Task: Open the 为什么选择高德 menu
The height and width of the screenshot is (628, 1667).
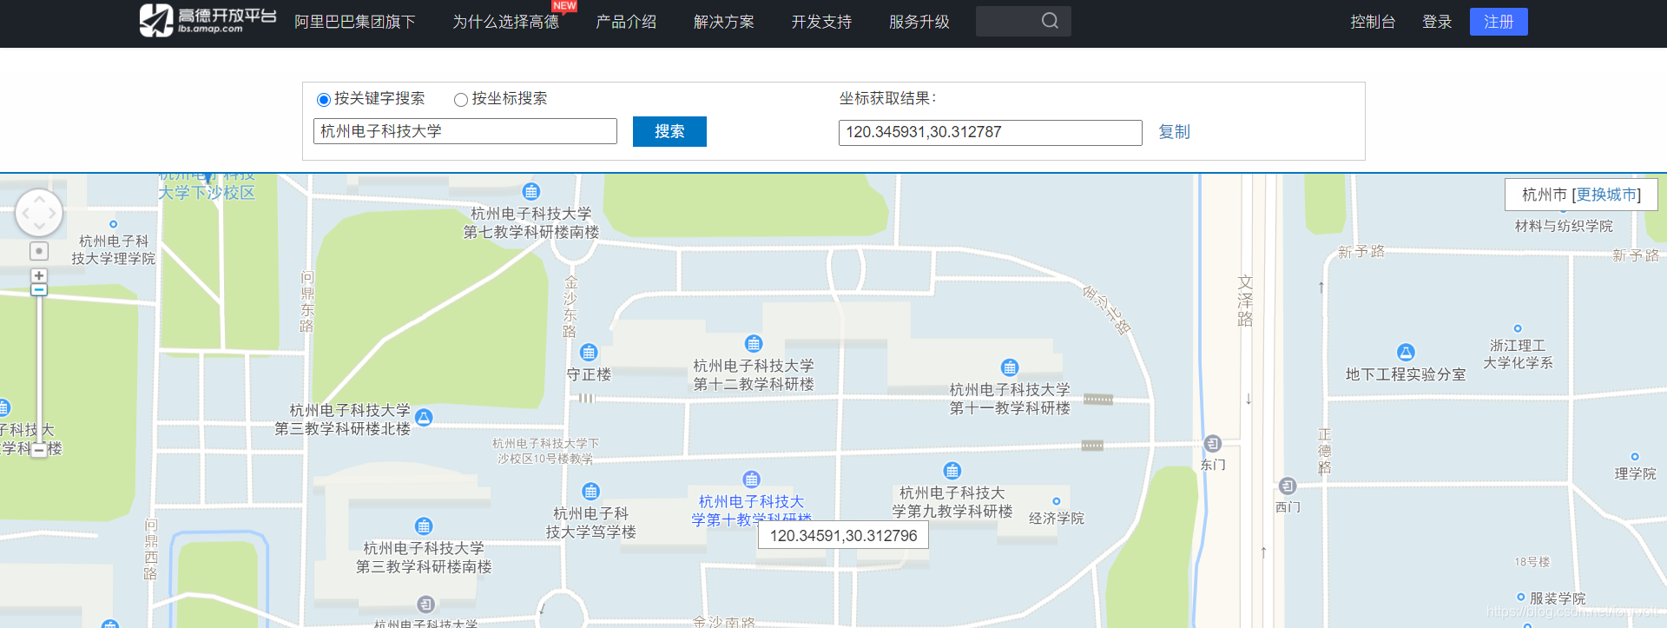Action: pyautogui.click(x=506, y=22)
